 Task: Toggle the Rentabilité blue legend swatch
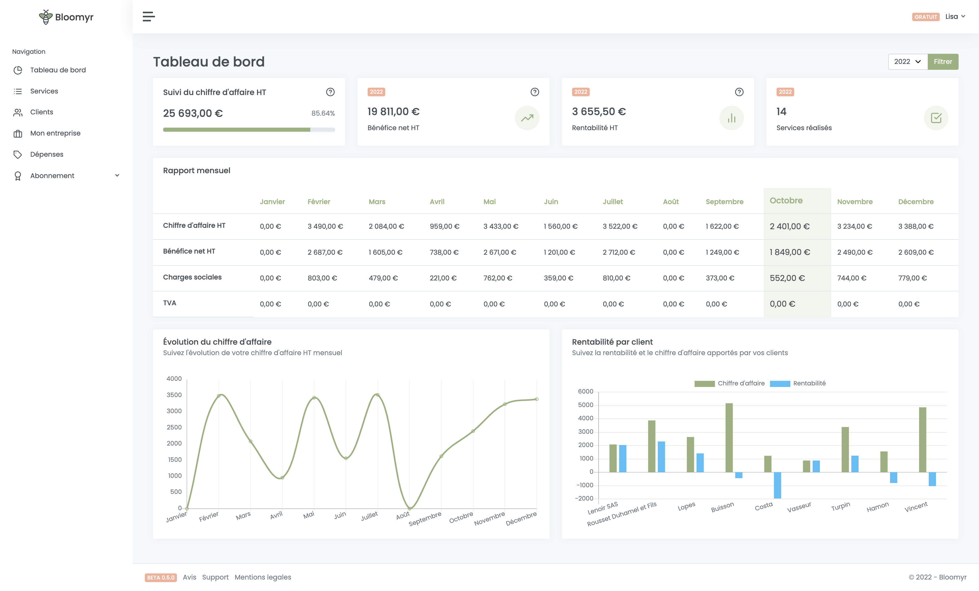tap(780, 383)
